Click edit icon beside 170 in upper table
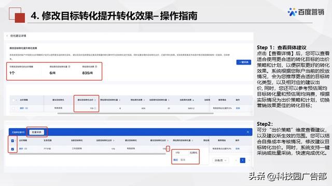This screenshot has height=186, width=332. click(x=95, y=108)
